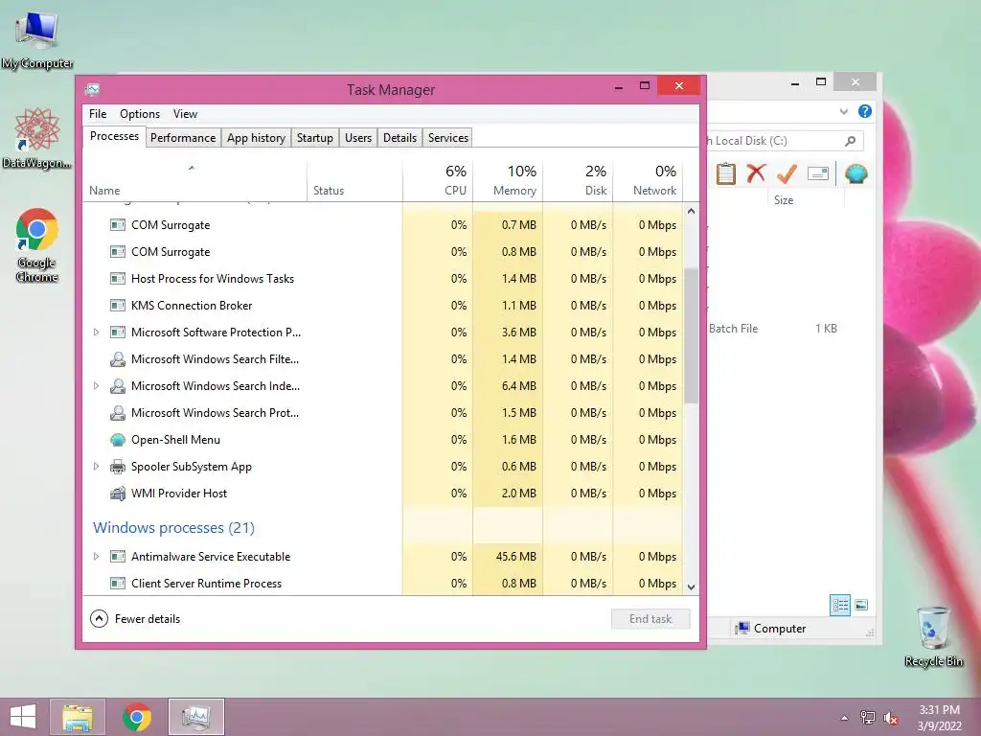
Task: Open the Options menu
Action: click(x=140, y=114)
